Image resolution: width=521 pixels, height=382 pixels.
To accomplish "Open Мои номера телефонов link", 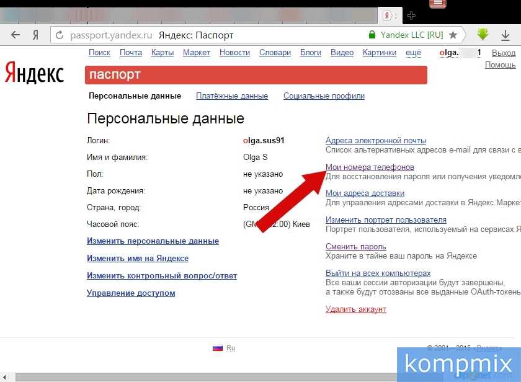I will 370,167.
